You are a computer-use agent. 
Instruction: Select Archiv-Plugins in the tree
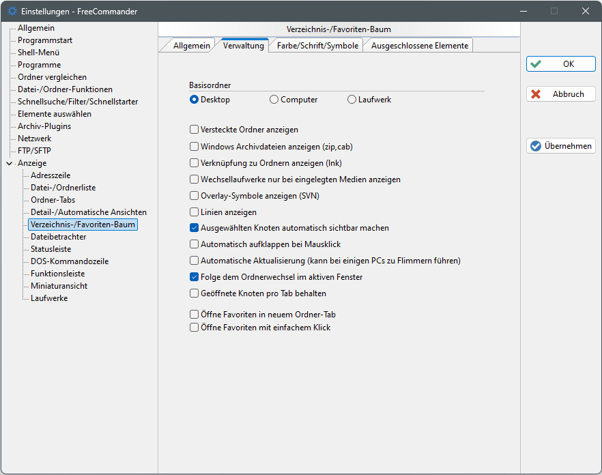(x=44, y=126)
